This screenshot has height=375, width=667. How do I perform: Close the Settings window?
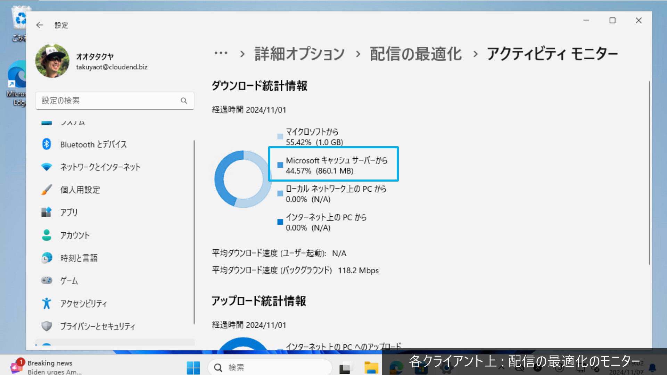pos(639,20)
